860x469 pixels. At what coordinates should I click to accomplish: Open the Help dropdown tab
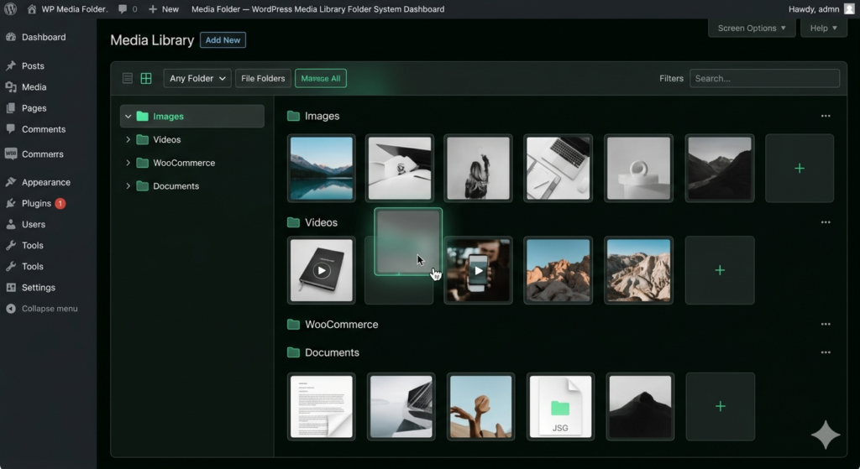pyautogui.click(x=823, y=28)
